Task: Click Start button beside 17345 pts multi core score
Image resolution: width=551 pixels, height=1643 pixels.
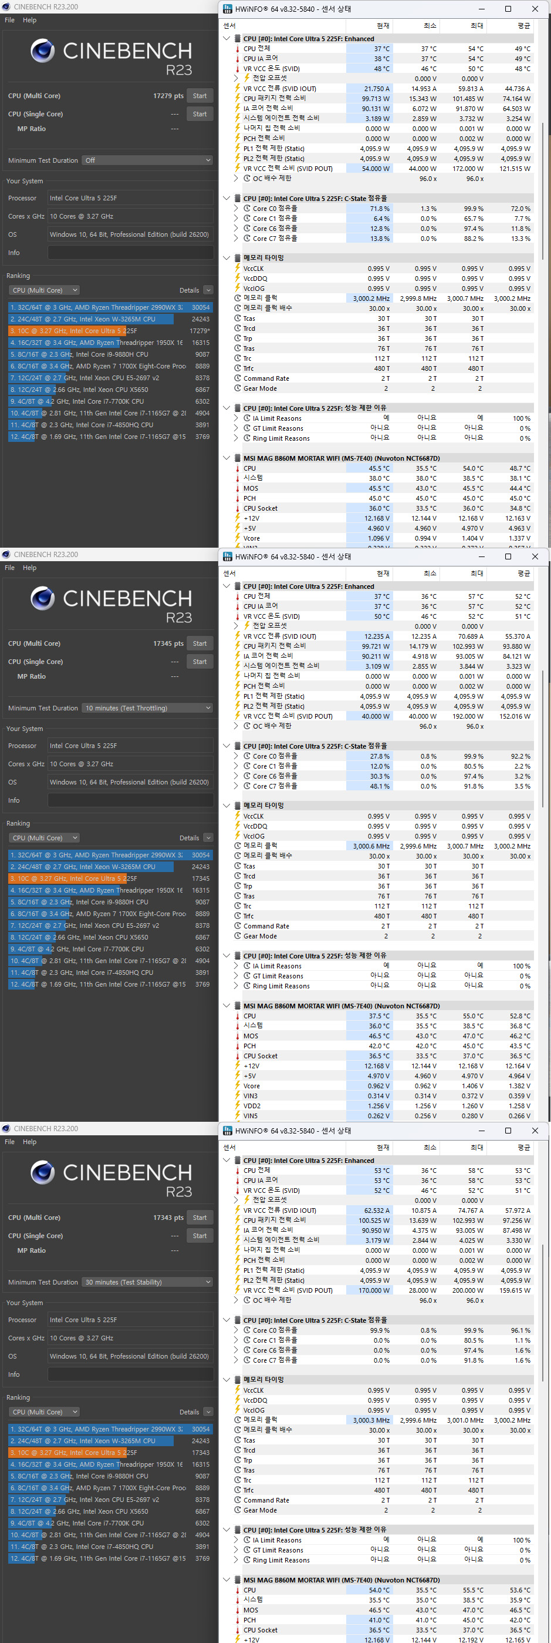Action: [x=200, y=643]
